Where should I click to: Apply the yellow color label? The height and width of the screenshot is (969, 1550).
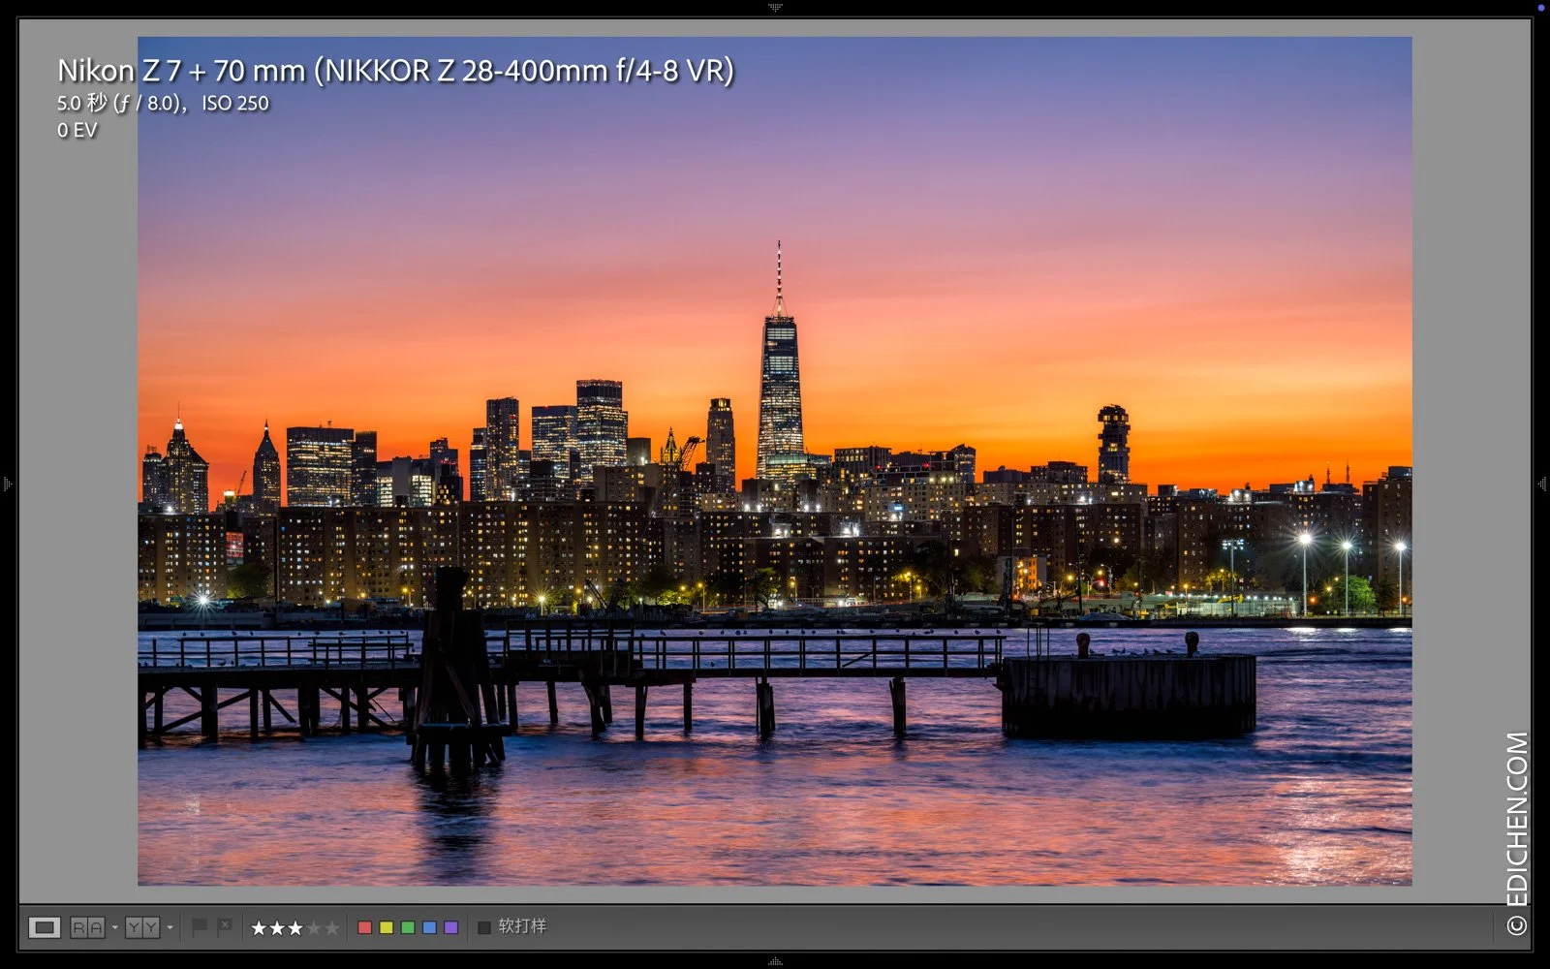click(x=387, y=927)
